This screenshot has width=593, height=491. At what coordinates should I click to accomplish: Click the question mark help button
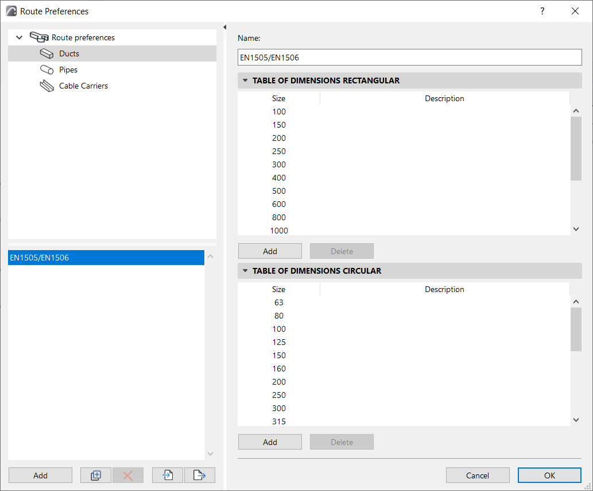(542, 11)
